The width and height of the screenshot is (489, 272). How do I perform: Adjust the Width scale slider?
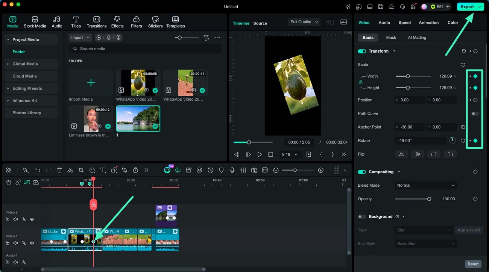[413, 76]
